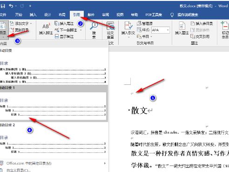Select the 引用 ribbon tab
Image resolution: width=229 pixels, height=172 pixels.
(x=77, y=15)
